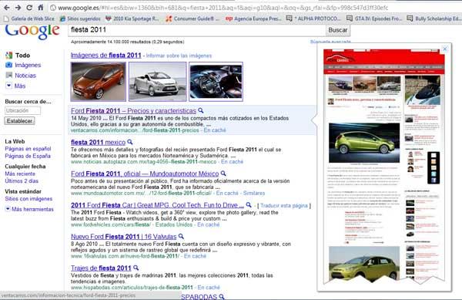
Task: Open Similares link for mundoautomotor result
Action: (x=254, y=194)
